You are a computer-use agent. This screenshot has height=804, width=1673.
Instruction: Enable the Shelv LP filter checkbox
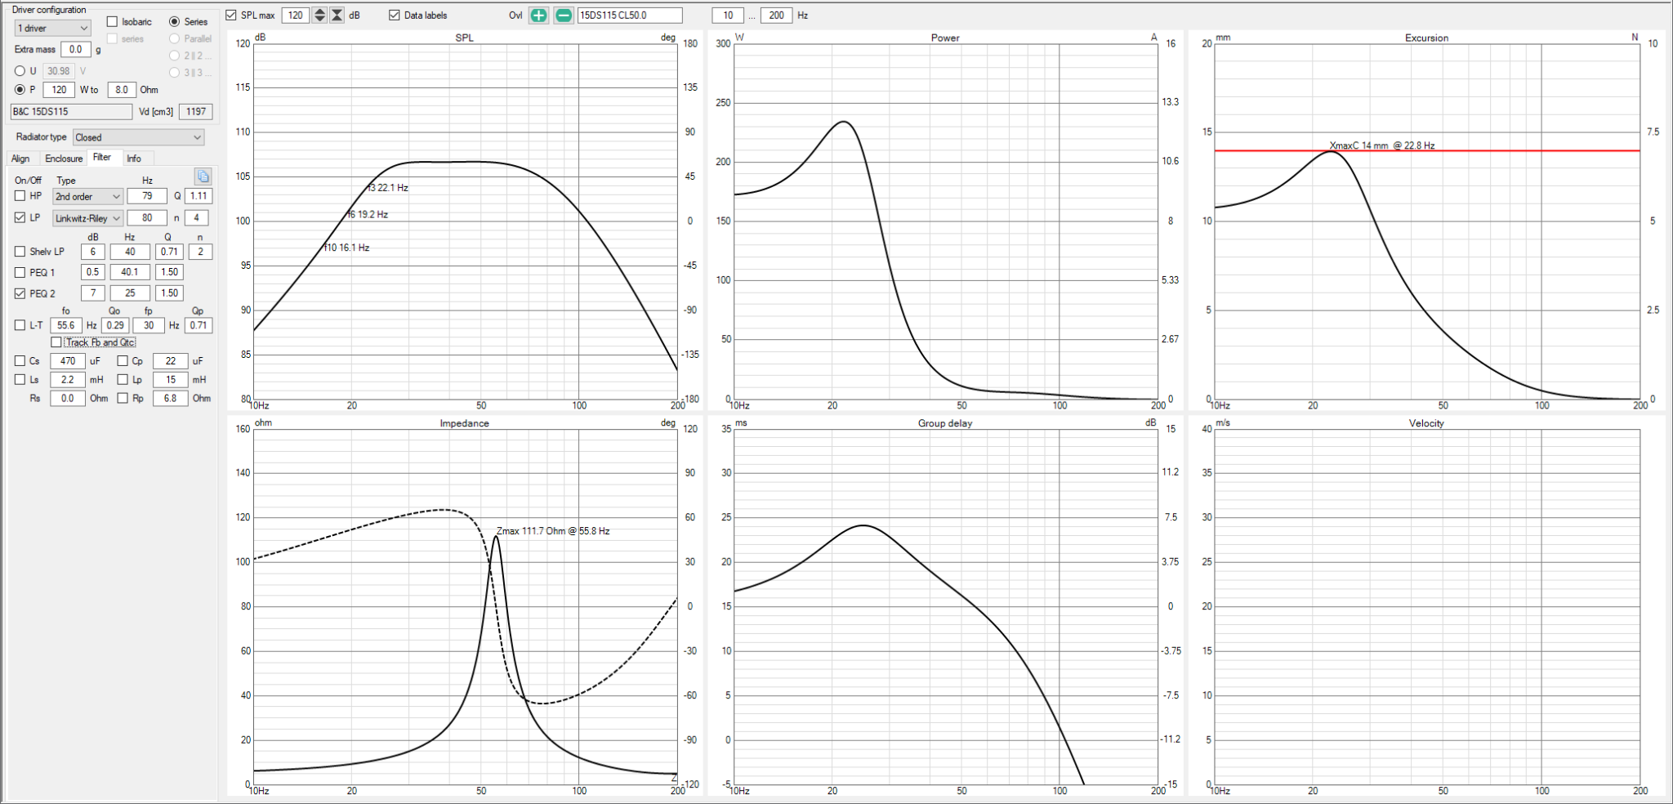click(20, 252)
